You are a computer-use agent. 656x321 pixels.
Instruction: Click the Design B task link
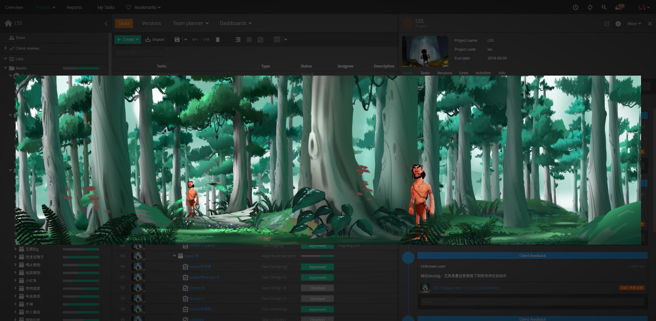tap(197, 288)
